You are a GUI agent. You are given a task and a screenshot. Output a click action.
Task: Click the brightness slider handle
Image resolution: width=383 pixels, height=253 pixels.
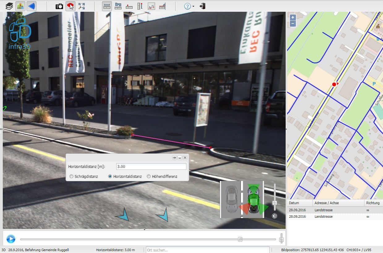point(274,203)
